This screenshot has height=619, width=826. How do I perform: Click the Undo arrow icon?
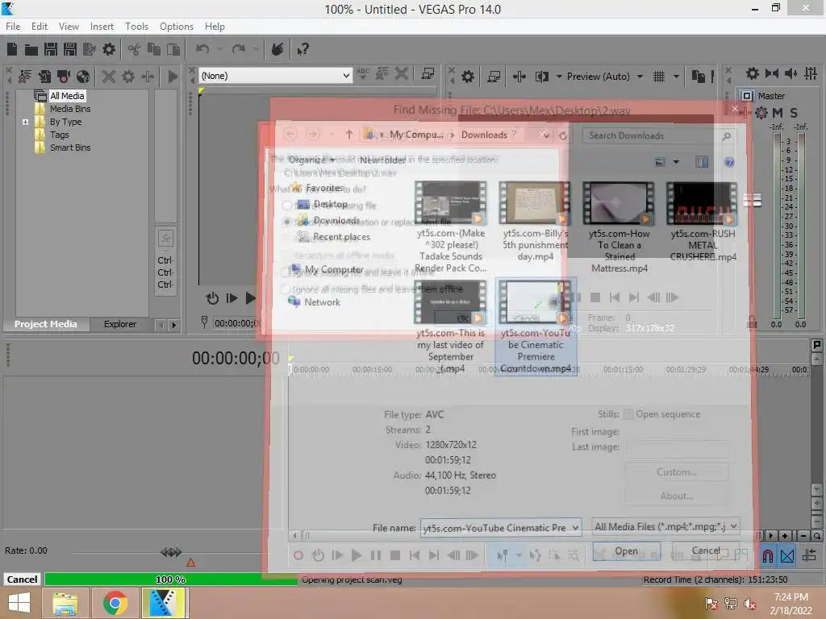[202, 49]
